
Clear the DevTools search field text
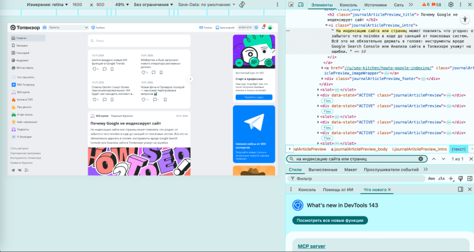pyautogui.click(x=421, y=159)
